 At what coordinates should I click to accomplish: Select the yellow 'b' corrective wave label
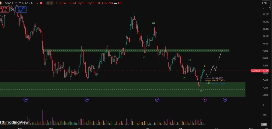click(x=209, y=83)
